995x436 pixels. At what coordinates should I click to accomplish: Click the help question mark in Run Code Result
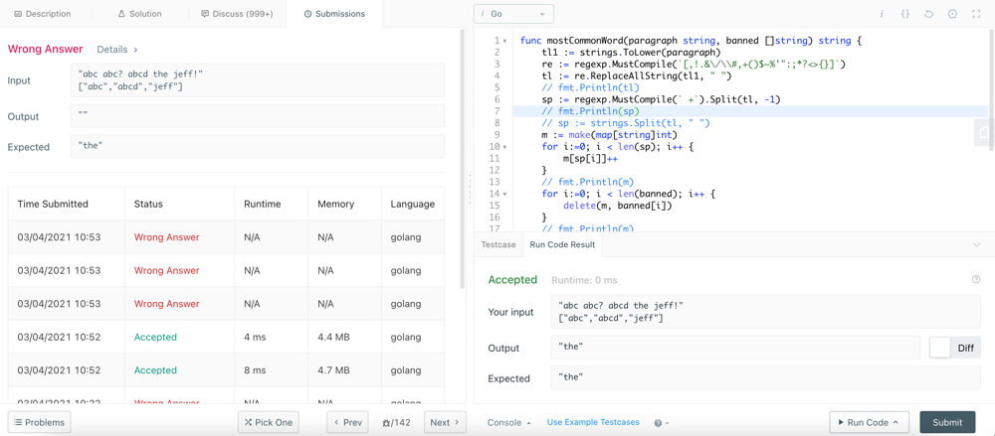coord(976,279)
